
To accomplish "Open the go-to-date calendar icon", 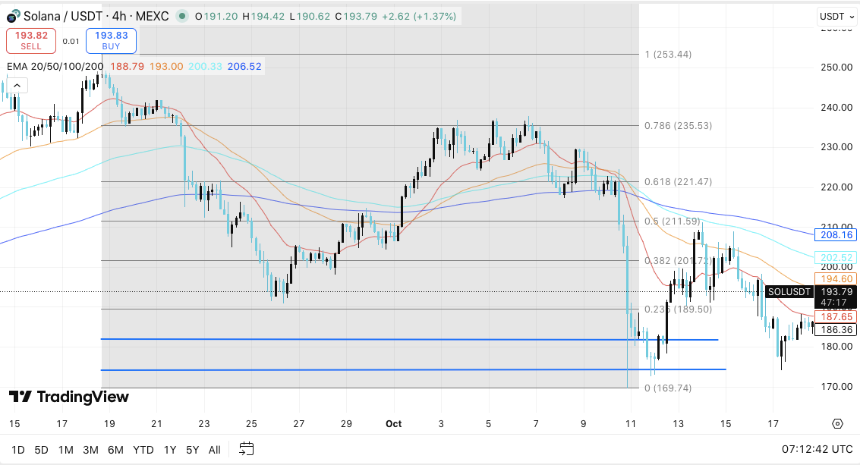I will pos(246,449).
